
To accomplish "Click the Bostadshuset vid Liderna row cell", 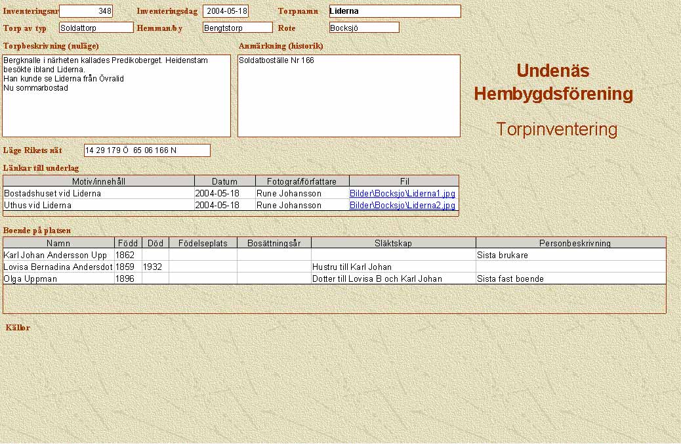I will tap(99, 194).
